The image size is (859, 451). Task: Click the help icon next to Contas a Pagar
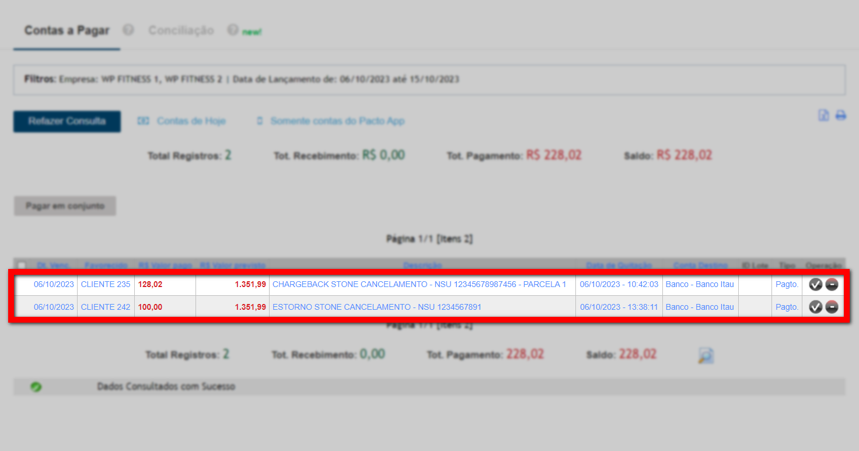click(128, 30)
